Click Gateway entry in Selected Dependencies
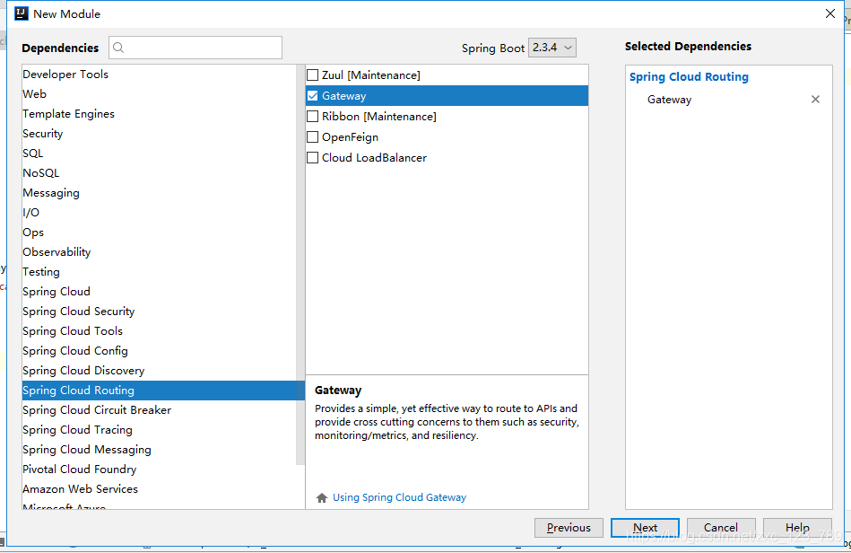The image size is (851, 553). point(669,100)
